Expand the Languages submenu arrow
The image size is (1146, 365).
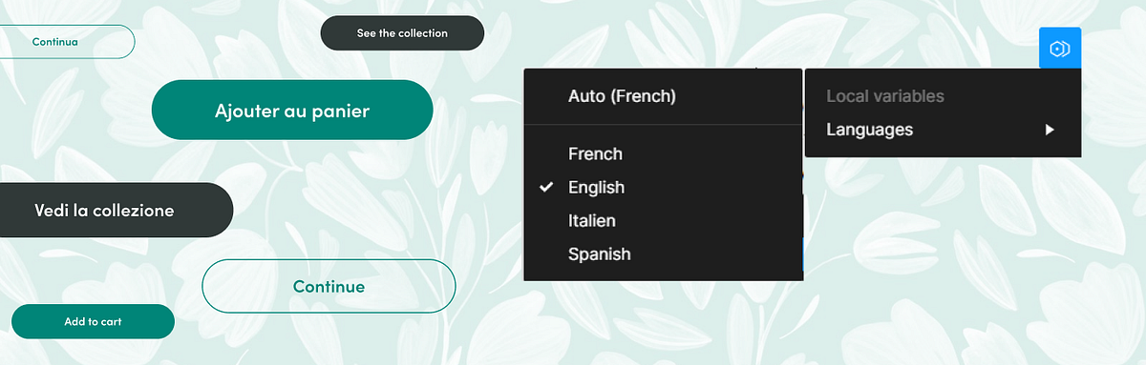click(1050, 130)
